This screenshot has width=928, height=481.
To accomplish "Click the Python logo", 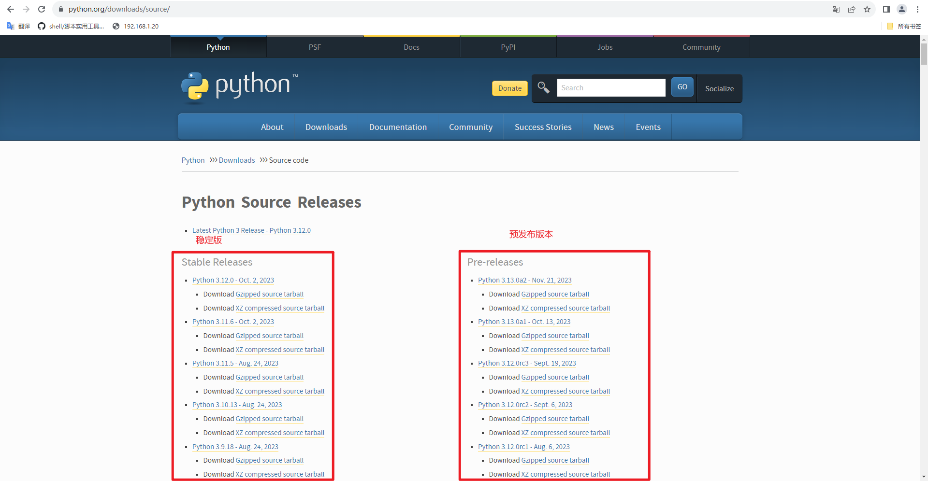I will [240, 87].
